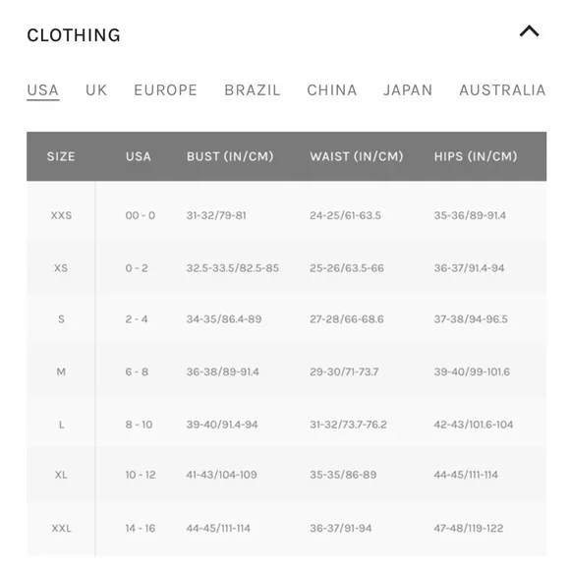Select the XXL size row label
Viewport: 570px width, 570px height.
[61, 528]
